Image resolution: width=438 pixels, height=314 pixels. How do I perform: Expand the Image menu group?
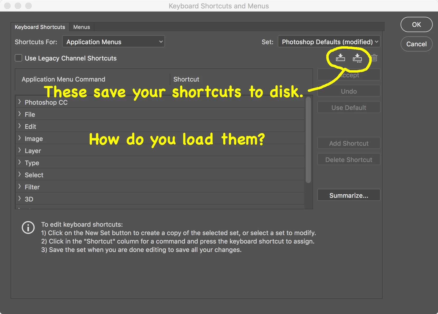click(20, 138)
